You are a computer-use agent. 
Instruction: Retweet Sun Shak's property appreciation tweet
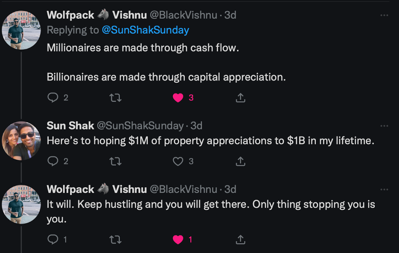(x=115, y=161)
